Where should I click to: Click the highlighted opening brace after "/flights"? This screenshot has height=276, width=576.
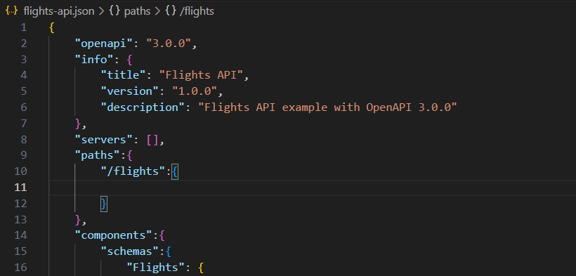(175, 171)
